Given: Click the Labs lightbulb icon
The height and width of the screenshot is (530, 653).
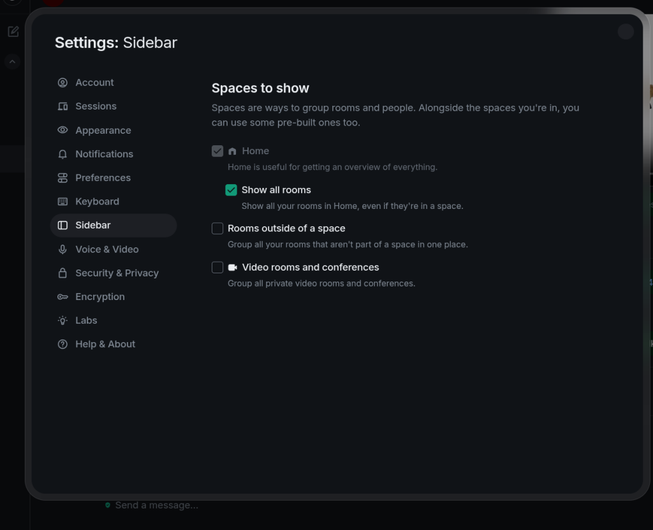Looking at the screenshot, I should pos(62,320).
